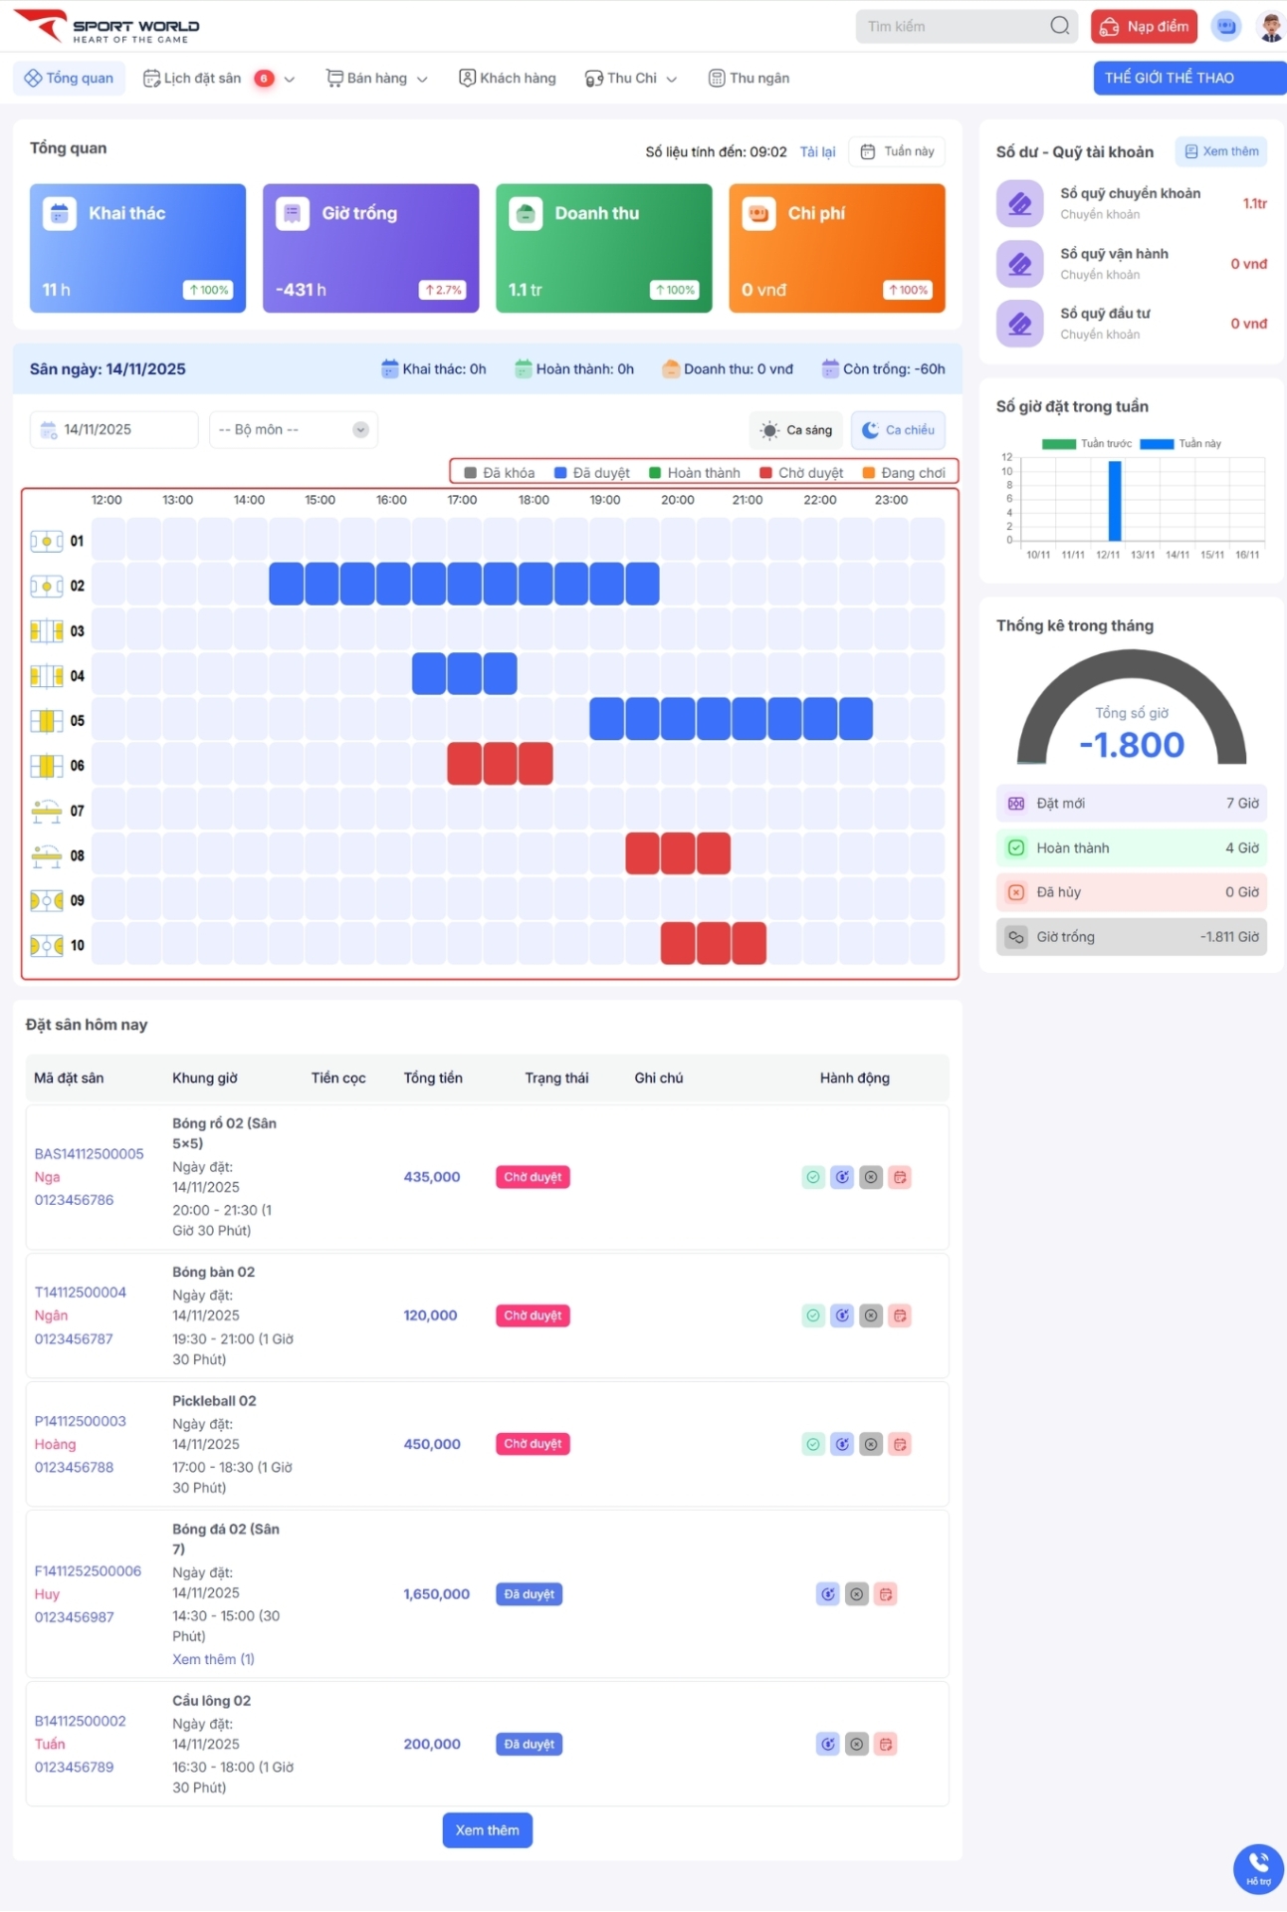Switch to Ca sáng morning shift
This screenshot has width=1287, height=1912.
[x=796, y=430]
